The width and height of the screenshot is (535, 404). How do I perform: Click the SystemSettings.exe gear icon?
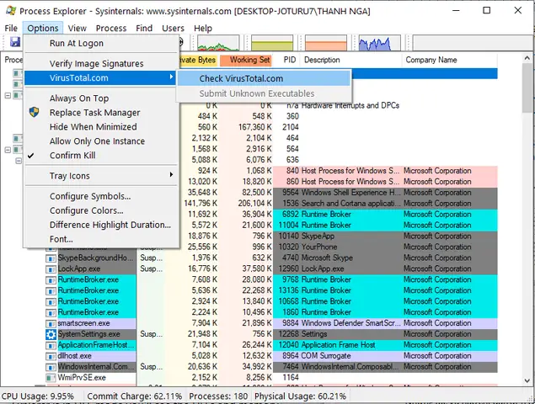pyautogui.click(x=51, y=334)
